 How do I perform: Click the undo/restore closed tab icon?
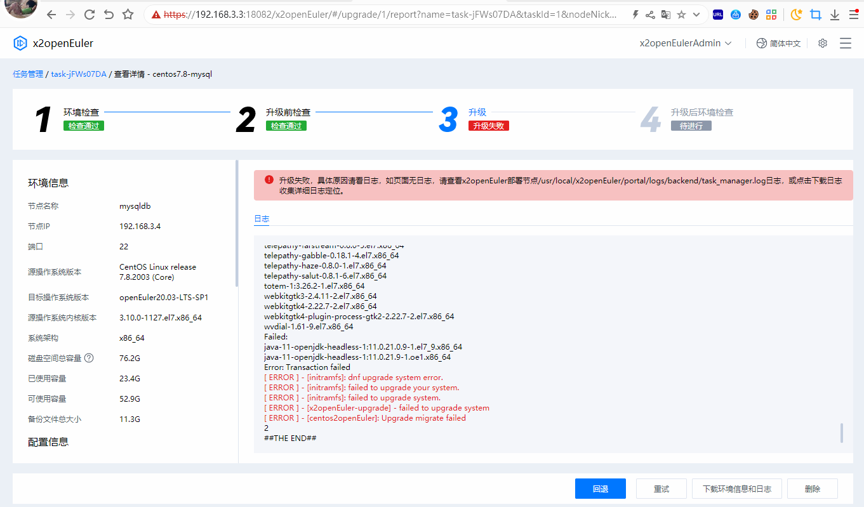pos(109,14)
